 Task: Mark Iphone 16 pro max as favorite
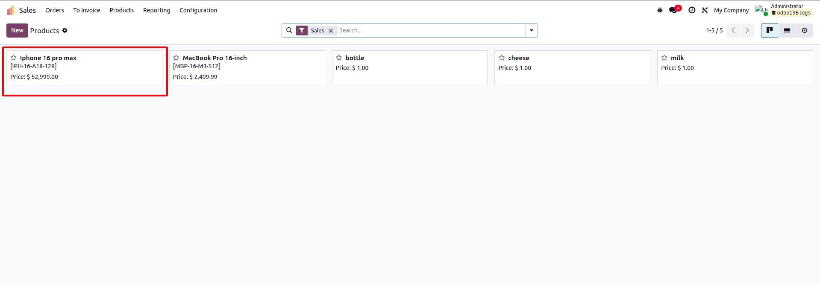pos(14,58)
